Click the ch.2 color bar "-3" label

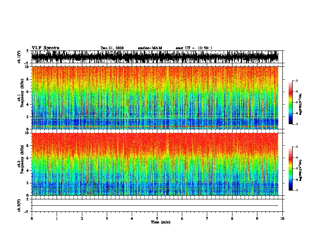coord(296,147)
